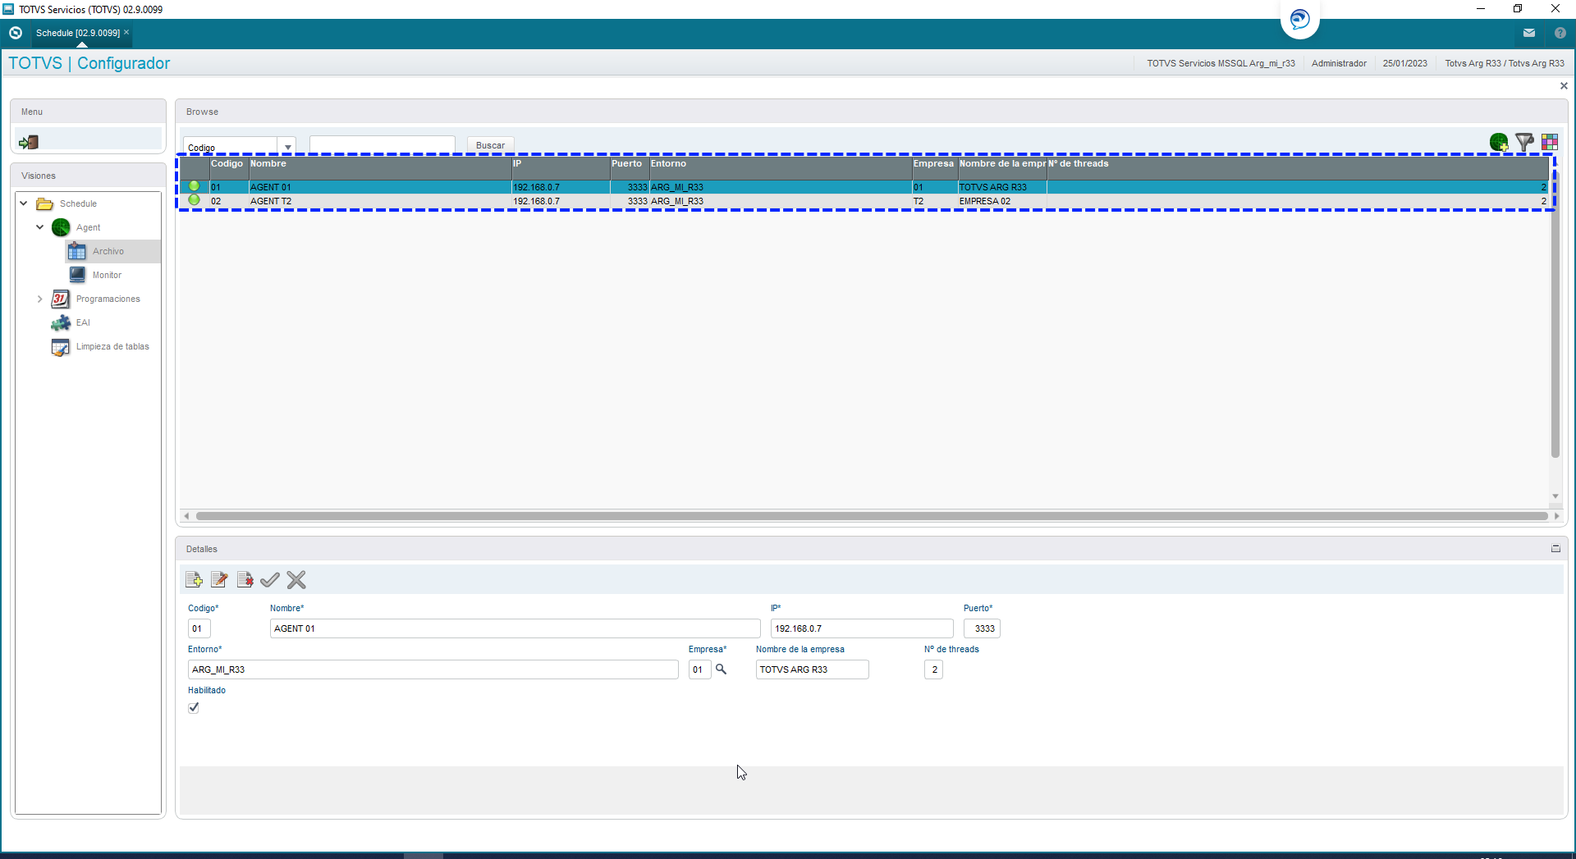
Task: Click the Archivo table icon in tree
Action: coord(77,251)
